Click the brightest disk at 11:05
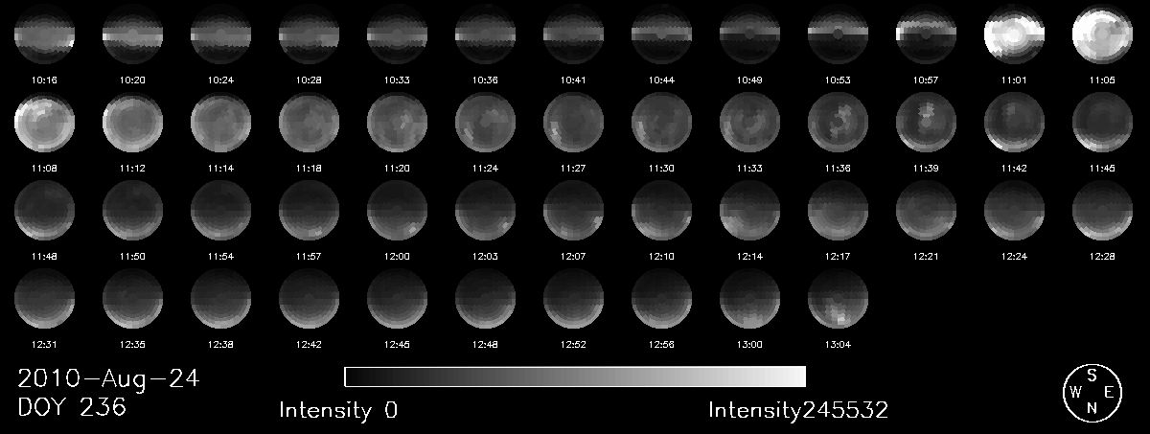 pos(1103,34)
